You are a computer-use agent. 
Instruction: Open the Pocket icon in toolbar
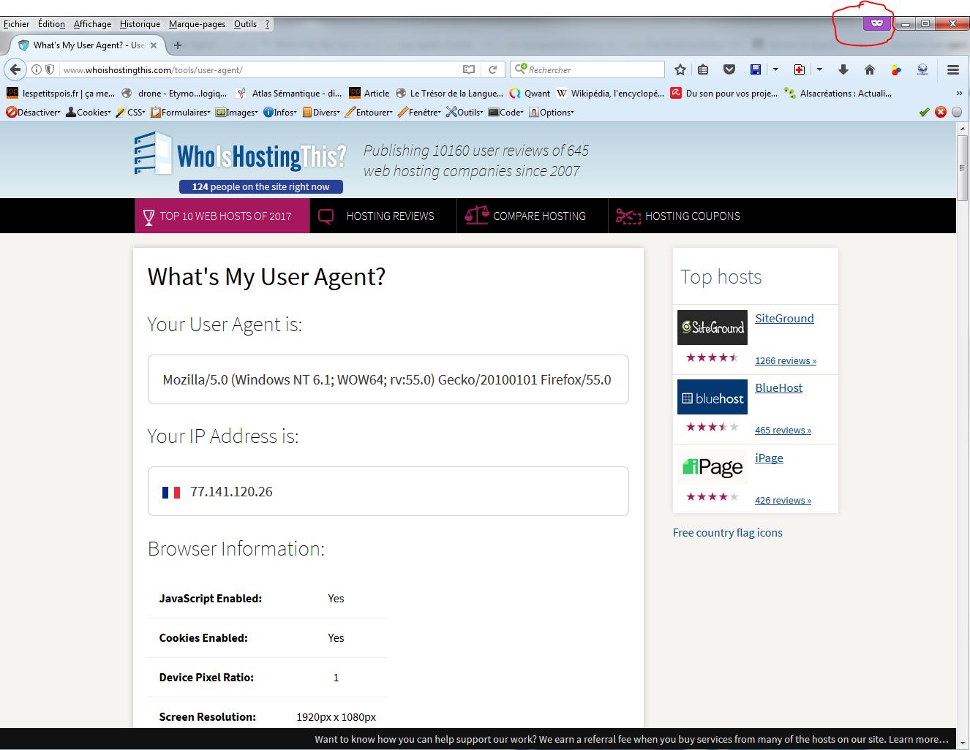(729, 69)
